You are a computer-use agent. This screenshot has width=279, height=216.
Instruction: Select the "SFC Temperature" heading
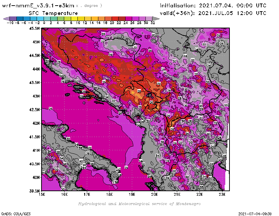coord(53,13)
